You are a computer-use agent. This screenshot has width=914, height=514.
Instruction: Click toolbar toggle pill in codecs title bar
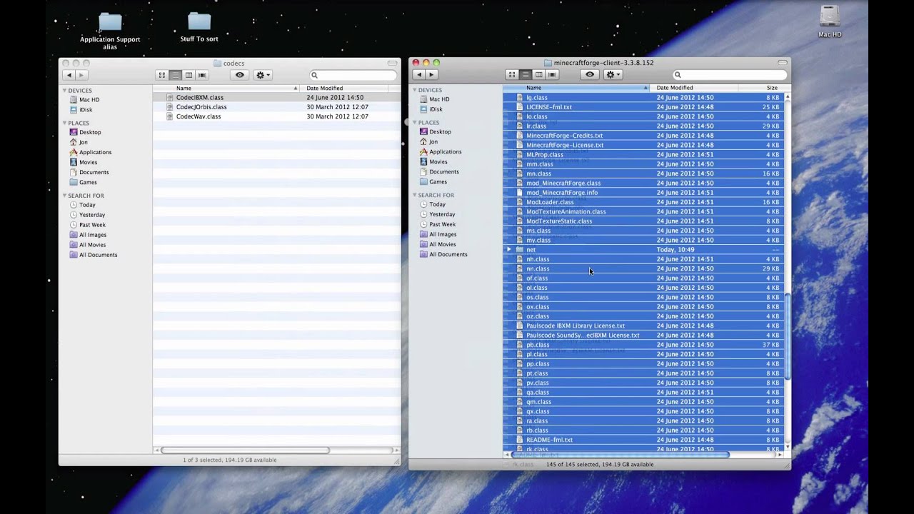point(392,63)
